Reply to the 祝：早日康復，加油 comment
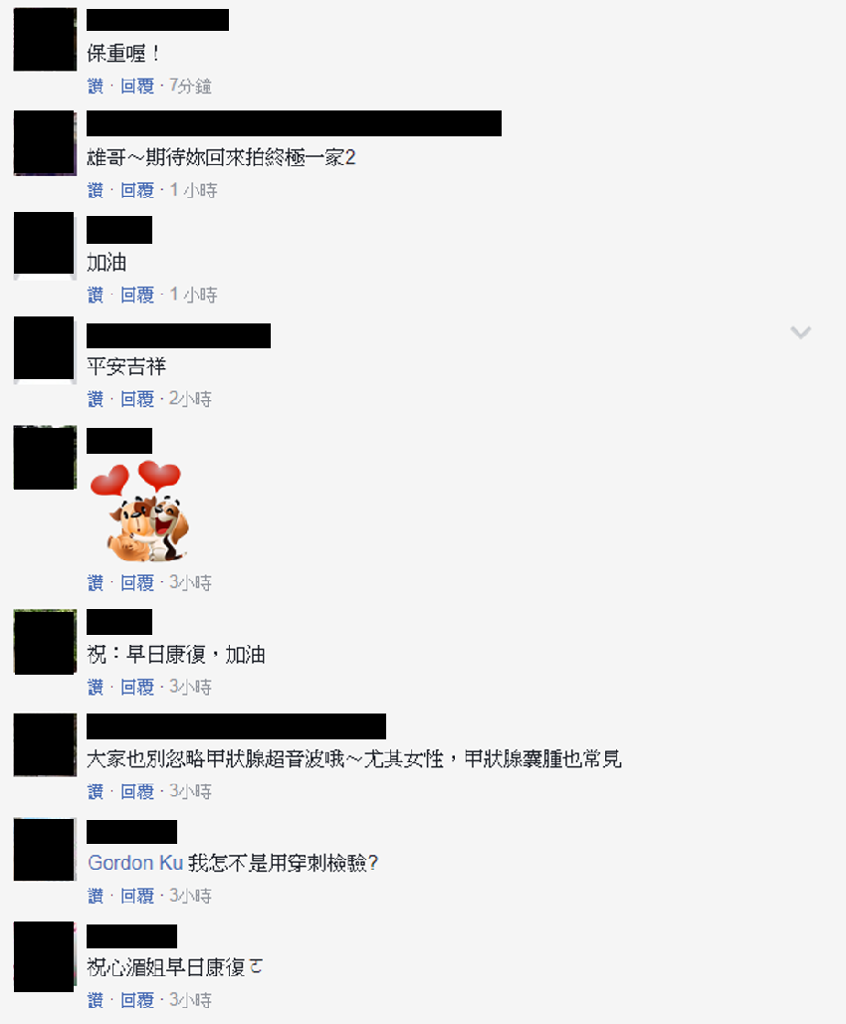This screenshot has height=1024, width=846. pos(137,687)
